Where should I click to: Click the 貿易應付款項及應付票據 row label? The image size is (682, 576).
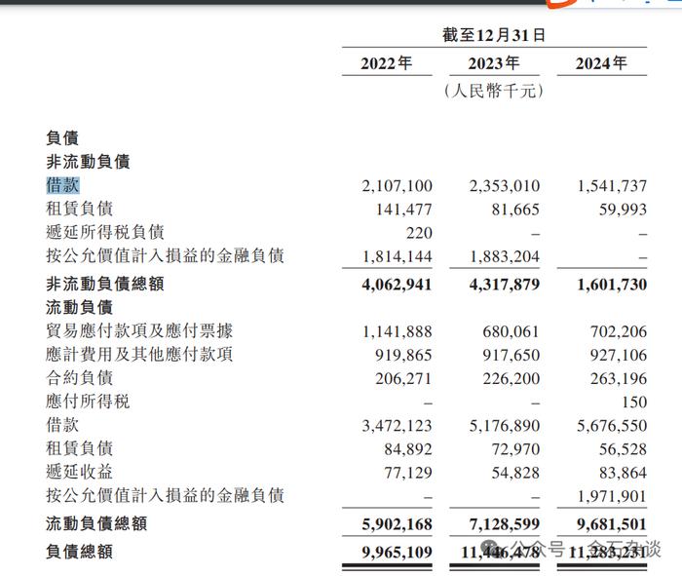139,331
